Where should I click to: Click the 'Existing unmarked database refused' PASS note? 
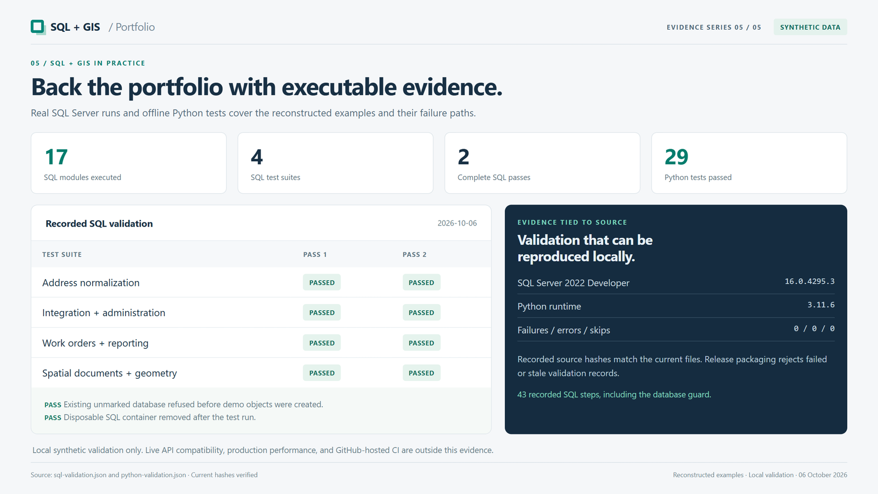[184, 405]
